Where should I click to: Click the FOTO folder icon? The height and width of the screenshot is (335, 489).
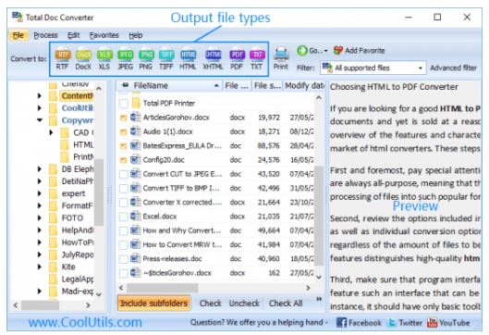point(54,217)
